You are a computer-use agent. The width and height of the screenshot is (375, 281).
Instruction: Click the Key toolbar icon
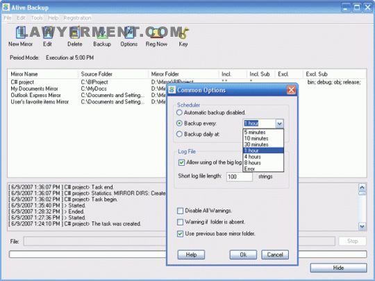coord(183,33)
